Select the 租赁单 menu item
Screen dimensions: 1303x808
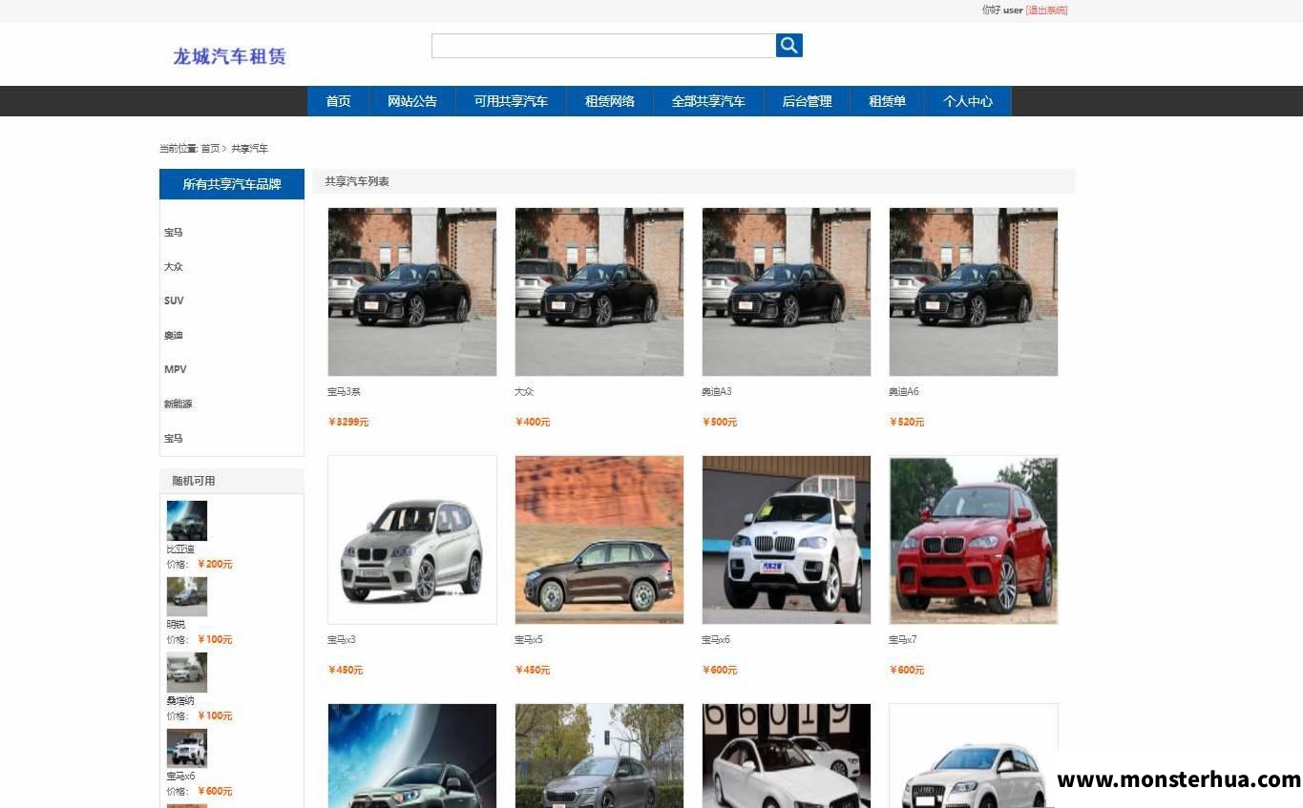coord(887,101)
